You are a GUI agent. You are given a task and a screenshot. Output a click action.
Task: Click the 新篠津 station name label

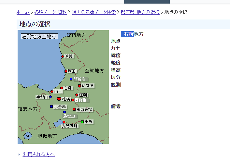(87, 85)
